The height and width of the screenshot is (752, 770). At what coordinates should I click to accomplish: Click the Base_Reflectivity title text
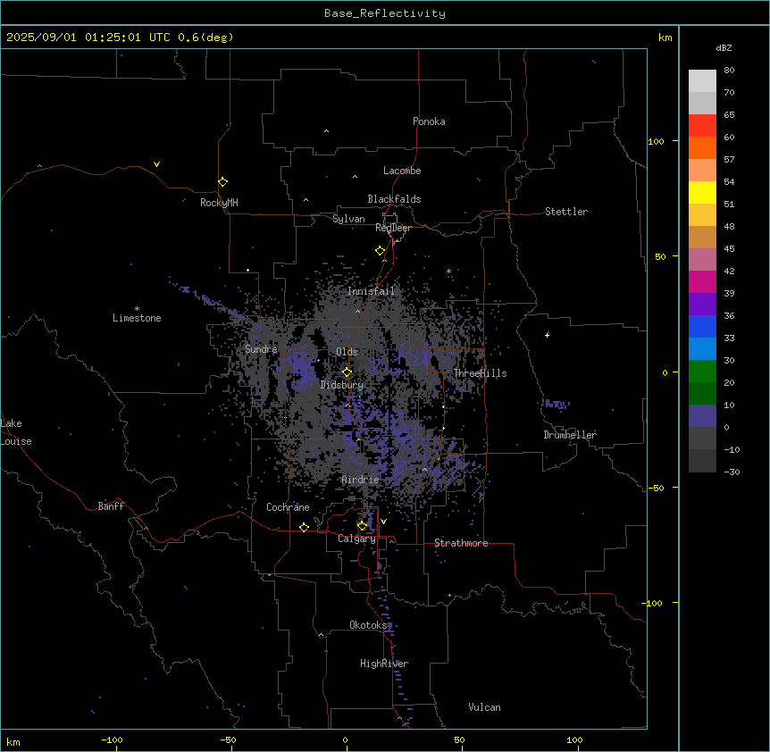[385, 13]
